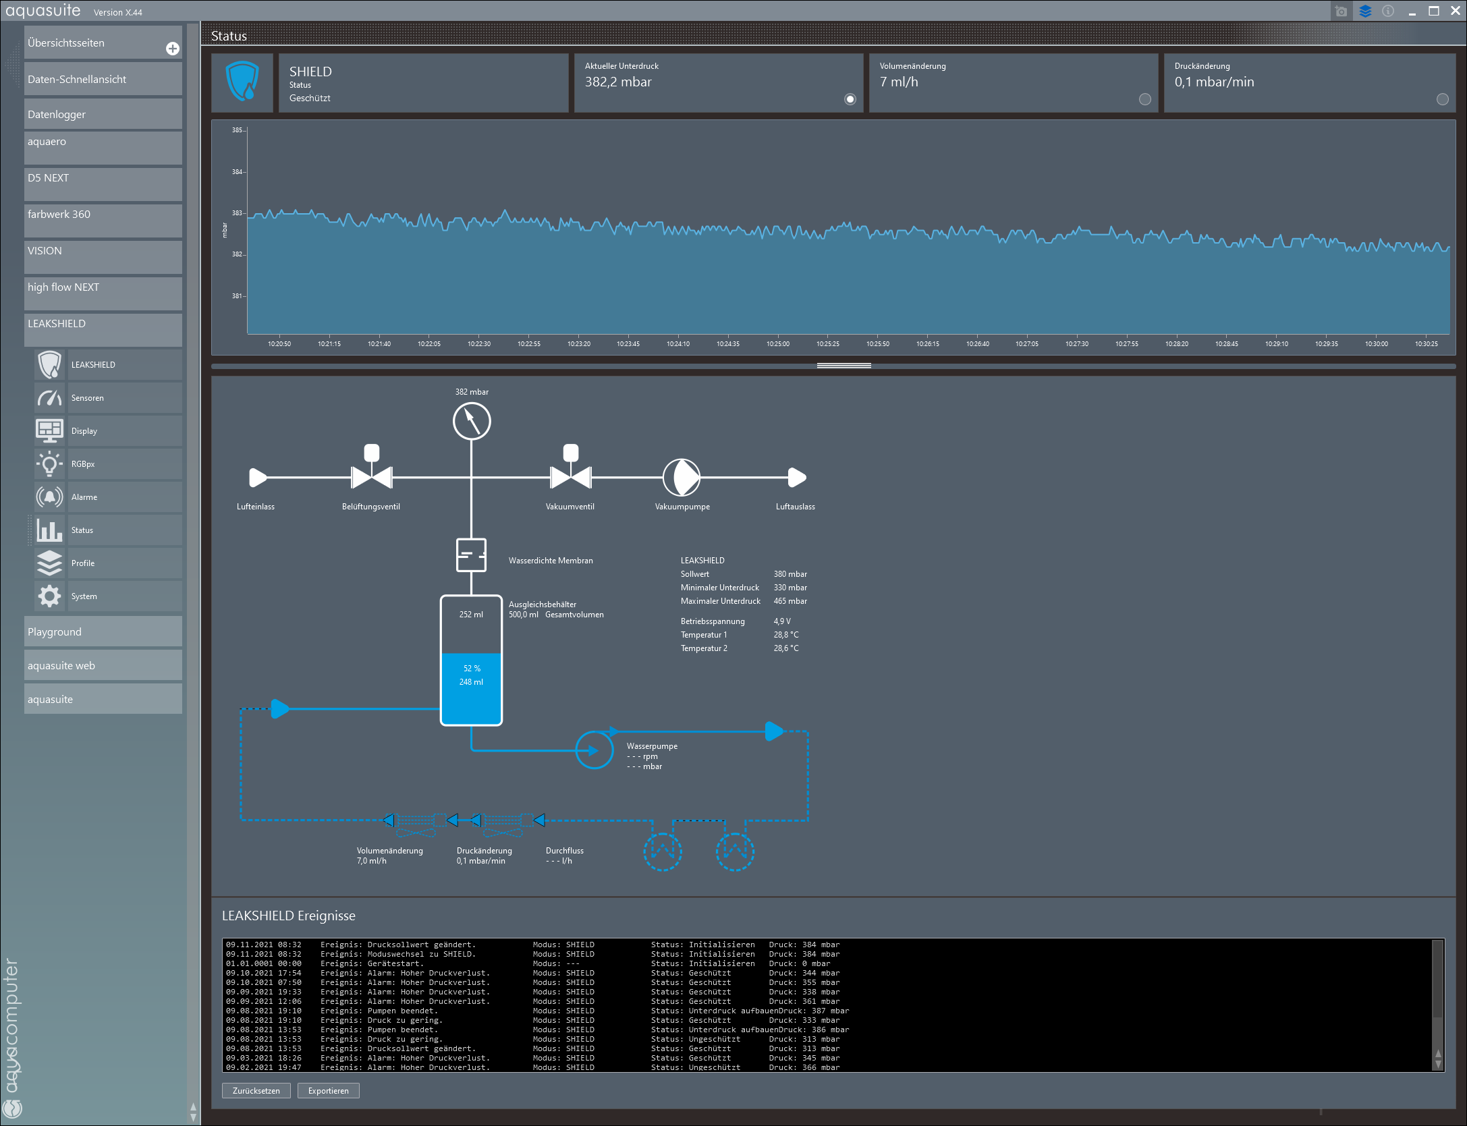This screenshot has height=1126, width=1467.
Task: Click the event log scroll down arrow
Action: click(1438, 1065)
